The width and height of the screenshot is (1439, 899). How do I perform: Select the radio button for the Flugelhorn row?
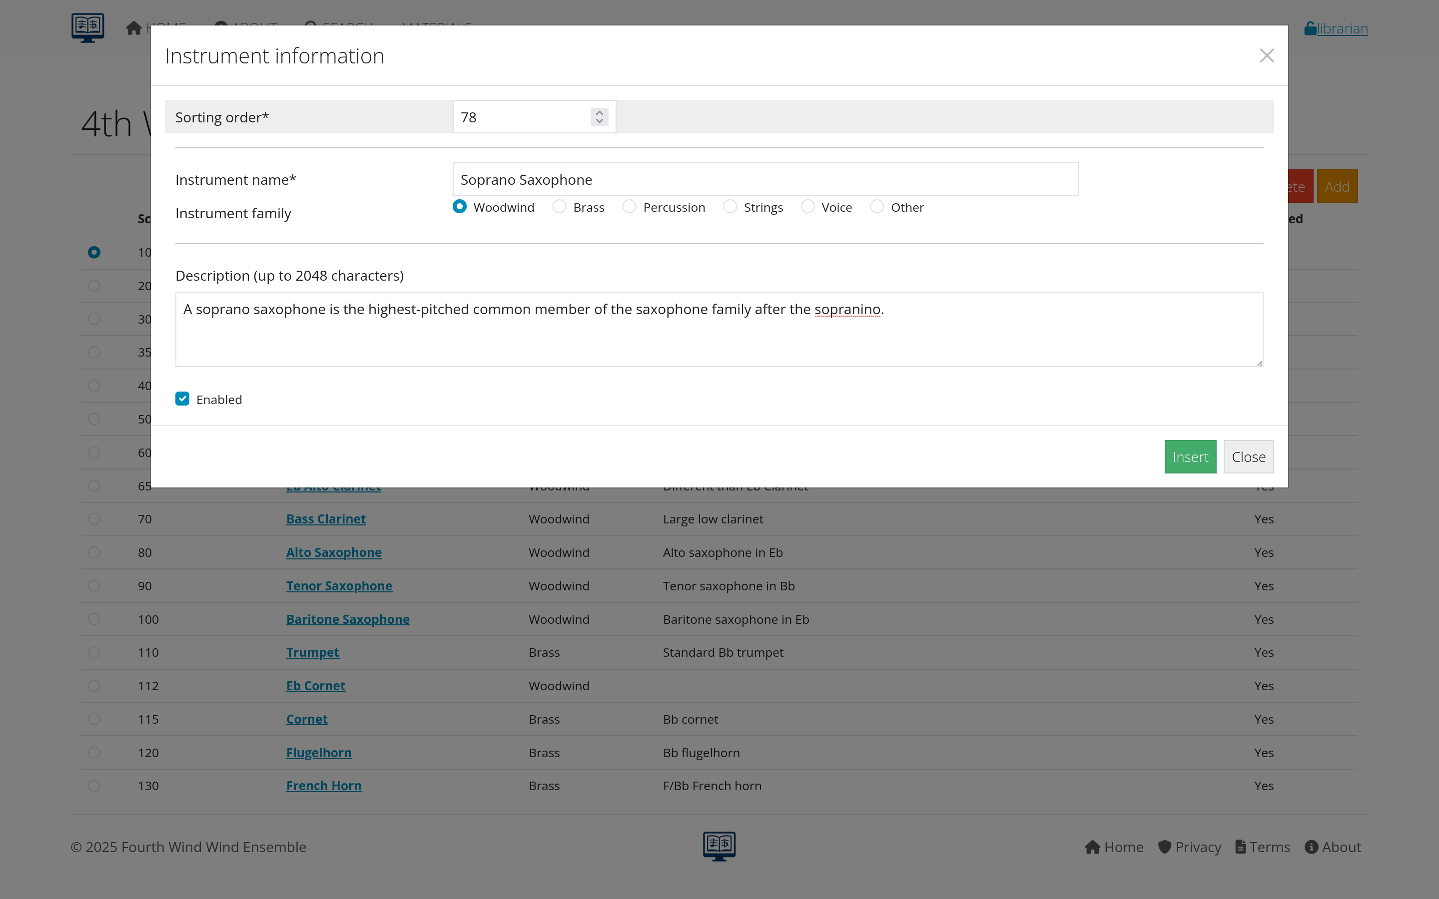pyautogui.click(x=94, y=752)
